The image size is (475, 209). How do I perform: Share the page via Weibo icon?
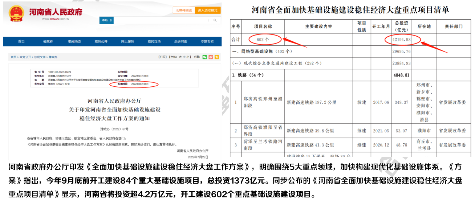211,57
